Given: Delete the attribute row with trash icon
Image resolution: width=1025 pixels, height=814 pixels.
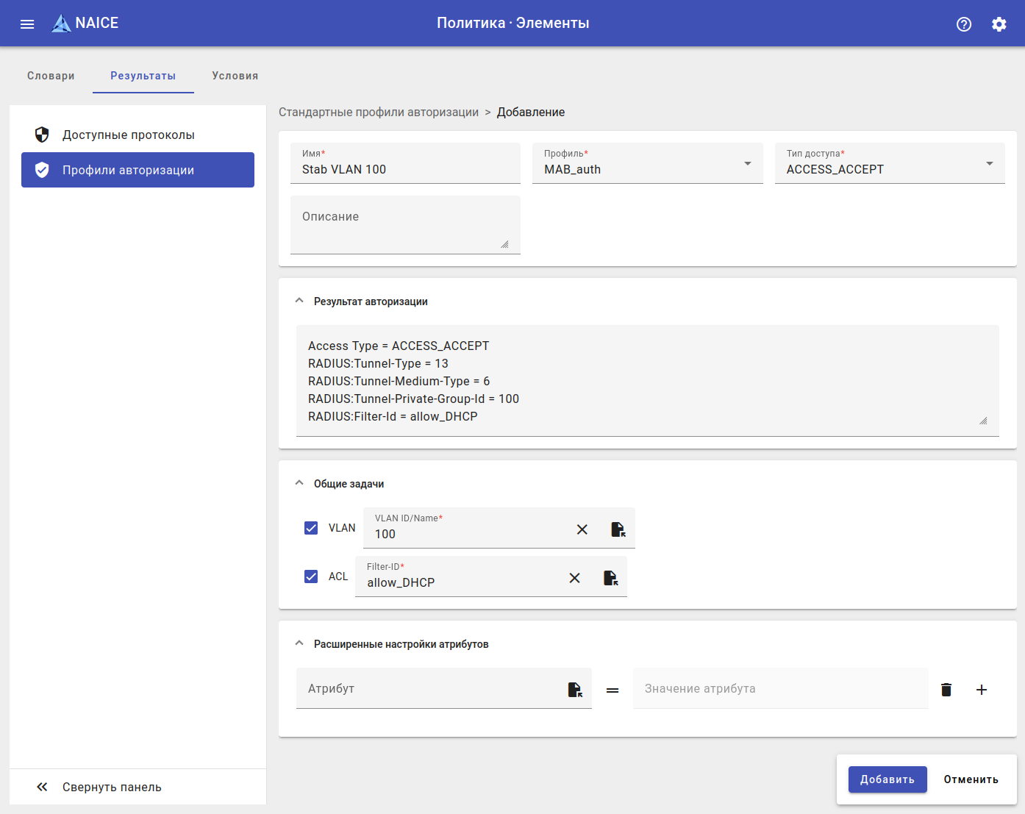Looking at the screenshot, I should coord(946,690).
